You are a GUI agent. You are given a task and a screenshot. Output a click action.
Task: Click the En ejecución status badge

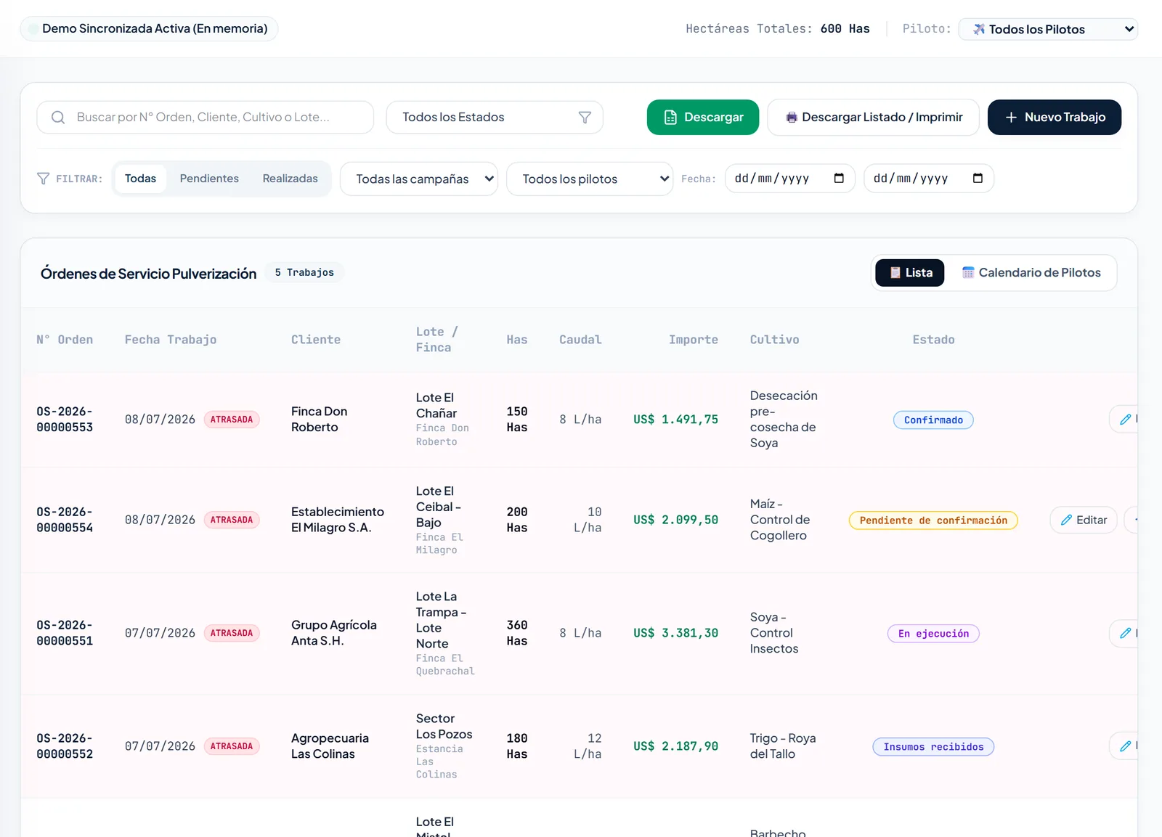[x=933, y=634]
